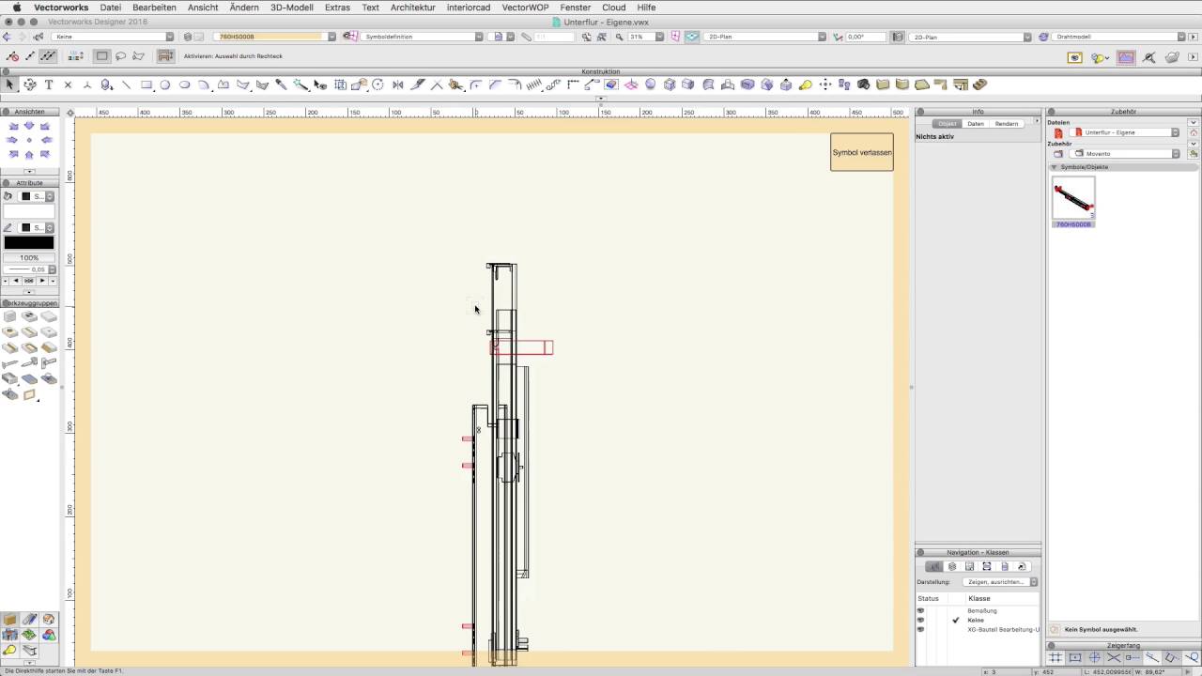Collapse the Symbole/Objekte section

[x=1054, y=167]
